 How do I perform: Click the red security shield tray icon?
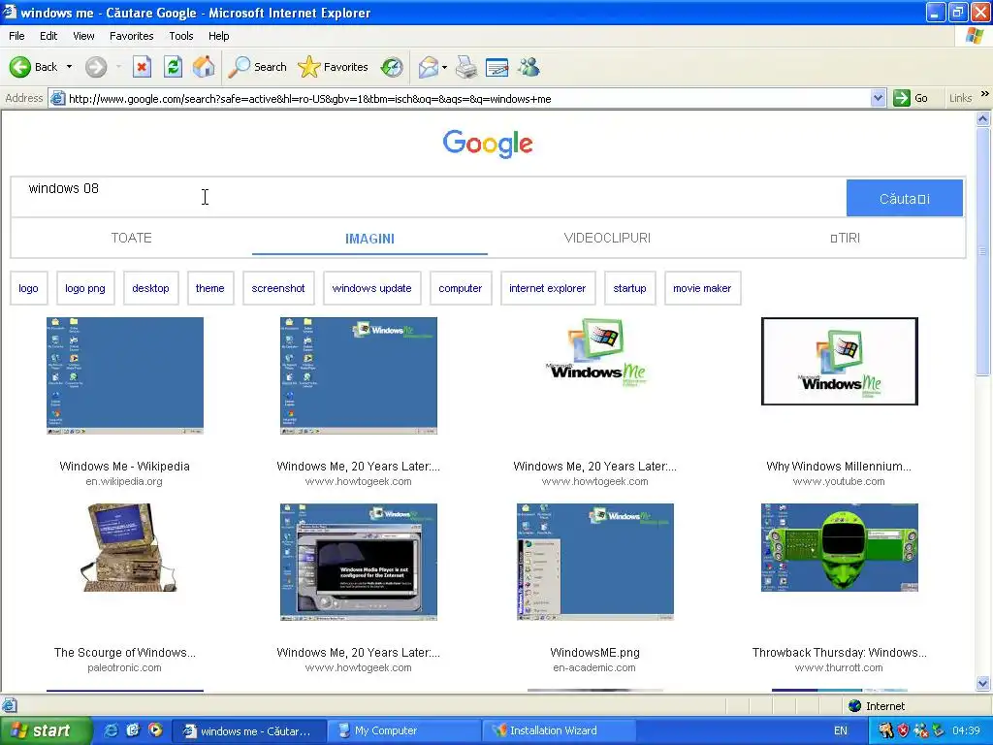tap(903, 730)
